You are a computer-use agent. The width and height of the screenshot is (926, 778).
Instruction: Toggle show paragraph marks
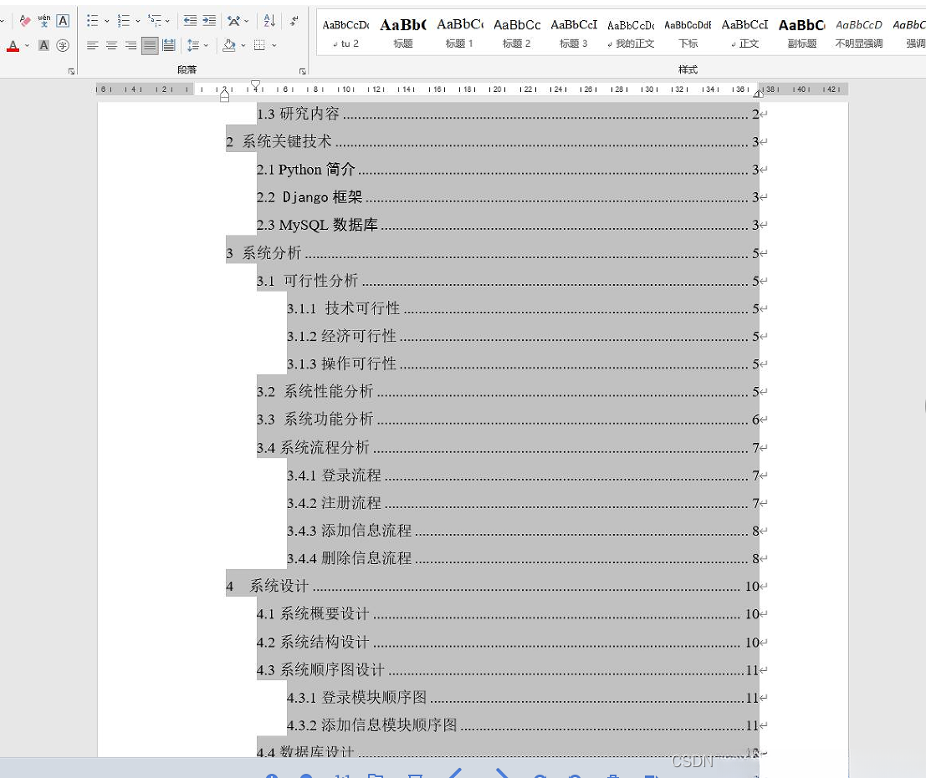(294, 18)
